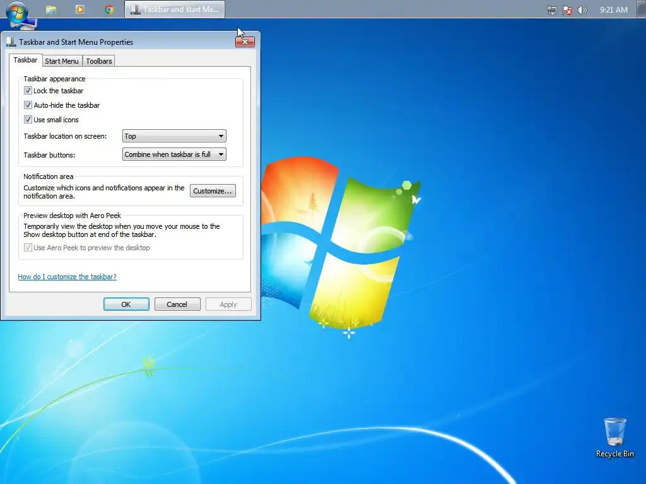Viewport: 646px width, 484px height.
Task: Click the Taskbar buttons label
Action: tap(49, 155)
